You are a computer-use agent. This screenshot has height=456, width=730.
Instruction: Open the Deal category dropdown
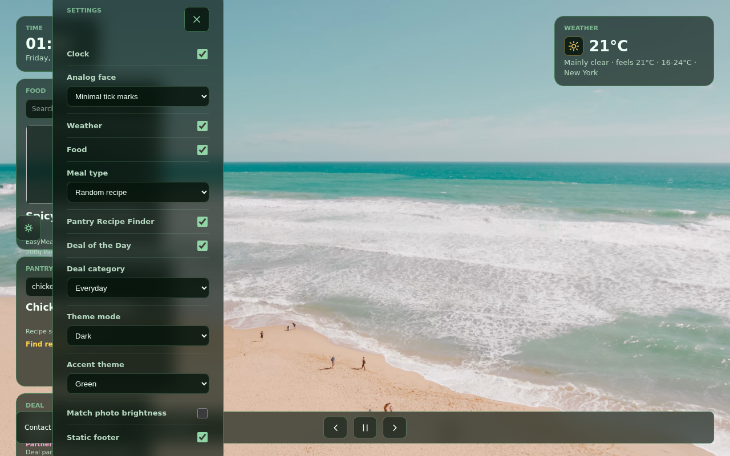(138, 288)
